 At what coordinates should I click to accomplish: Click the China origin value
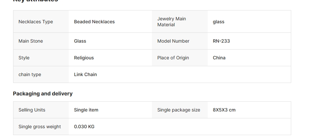[x=219, y=58]
